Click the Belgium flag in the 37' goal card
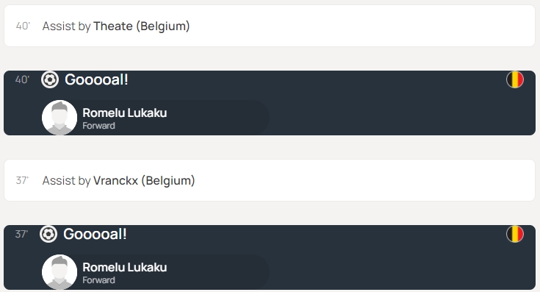 pyautogui.click(x=515, y=234)
